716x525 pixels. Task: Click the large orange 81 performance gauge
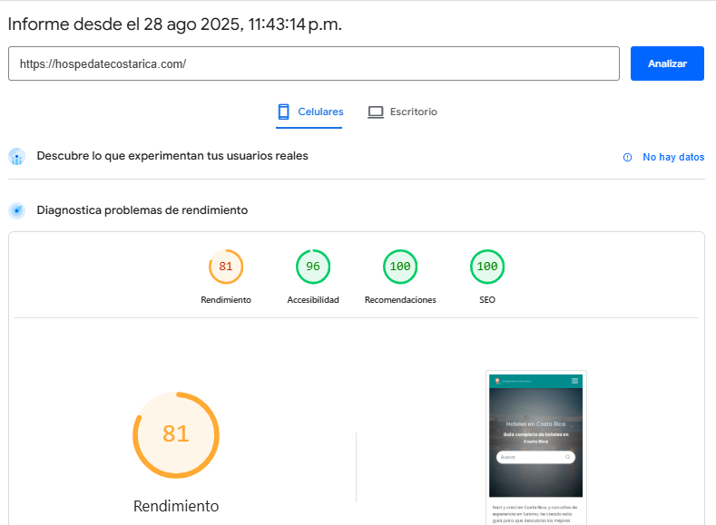point(176,434)
